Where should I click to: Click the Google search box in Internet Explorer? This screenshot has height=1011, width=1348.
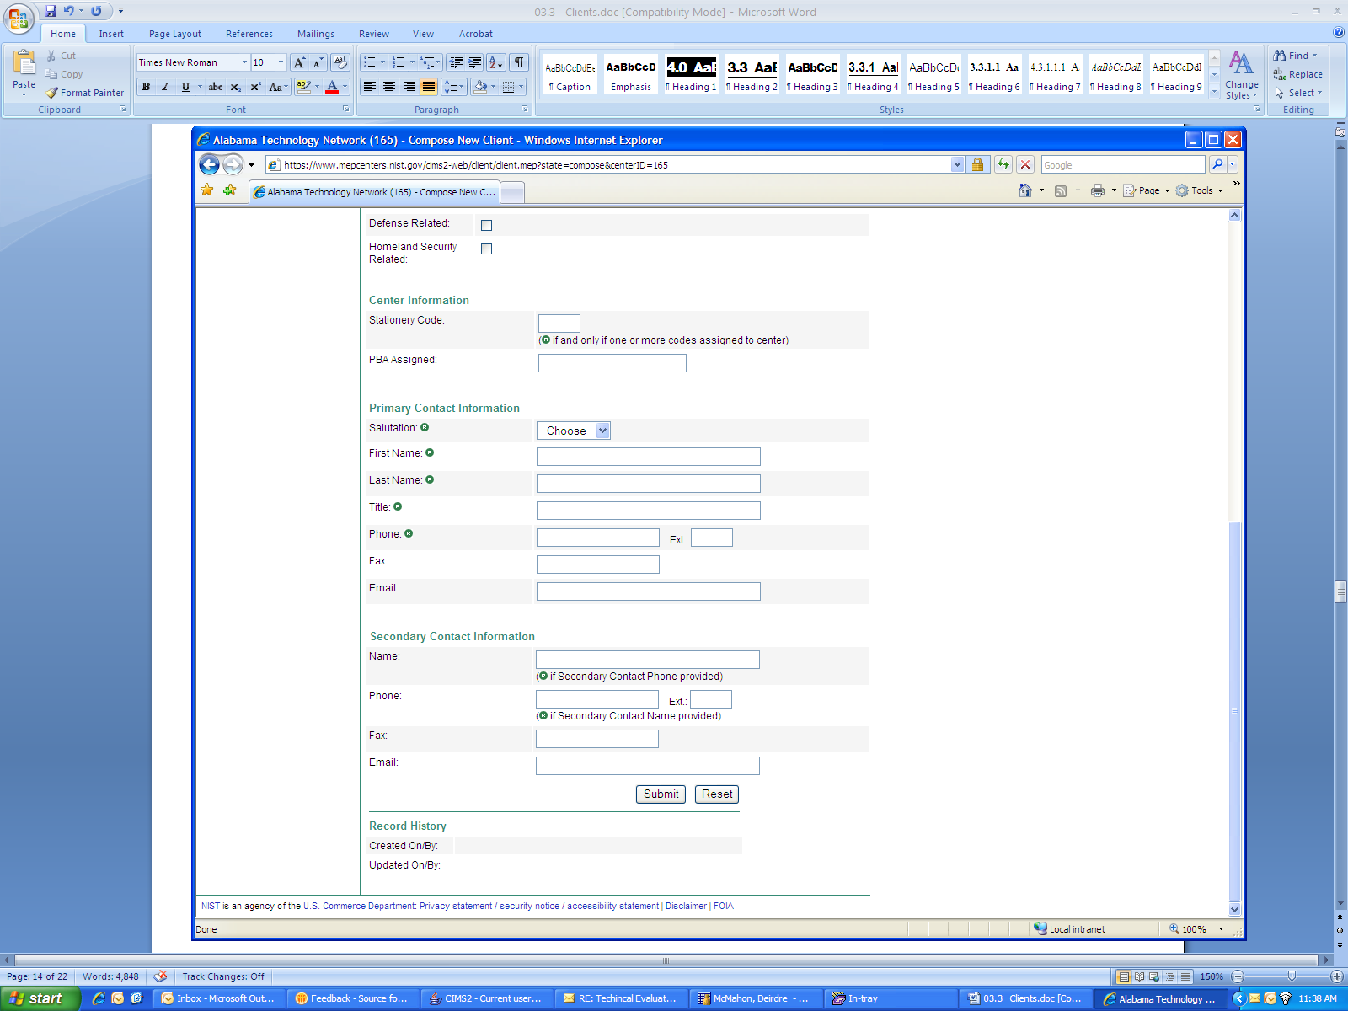tap(1123, 165)
